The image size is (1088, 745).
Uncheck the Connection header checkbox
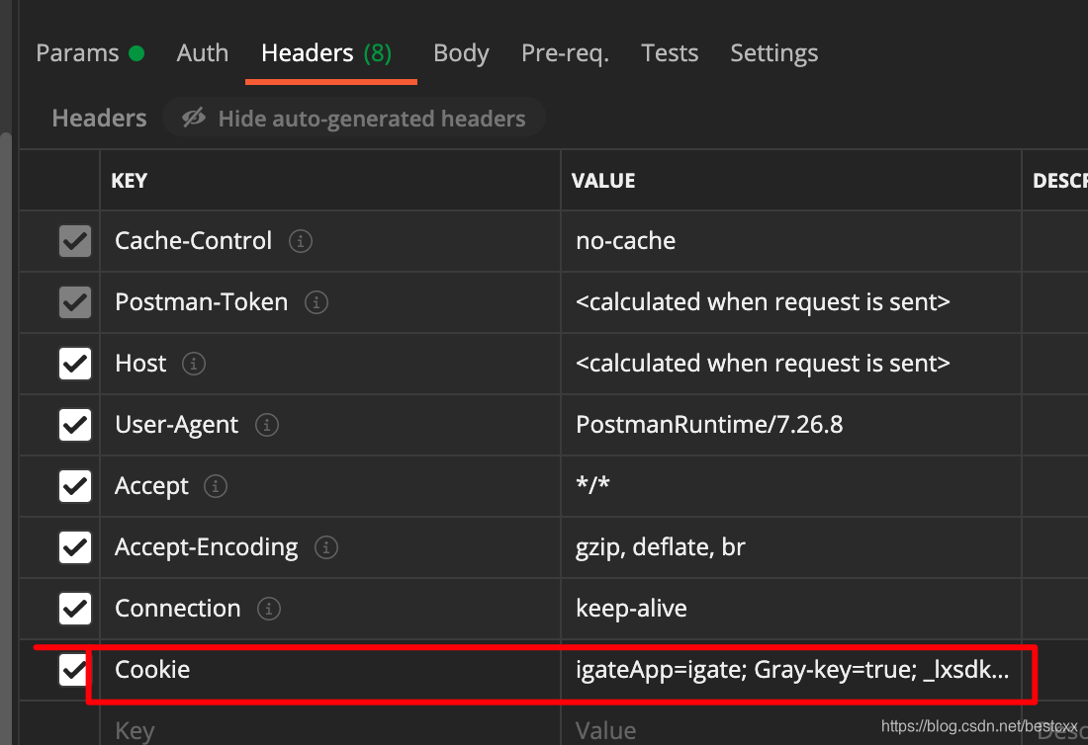click(75, 609)
